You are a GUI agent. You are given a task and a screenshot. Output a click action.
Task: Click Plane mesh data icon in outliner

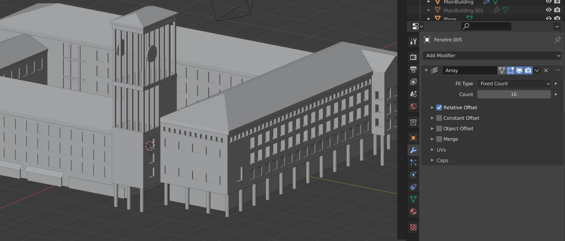click(x=470, y=18)
